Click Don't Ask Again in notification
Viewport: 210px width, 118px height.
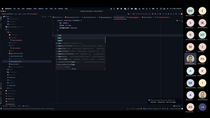pyautogui.click(x=171, y=102)
